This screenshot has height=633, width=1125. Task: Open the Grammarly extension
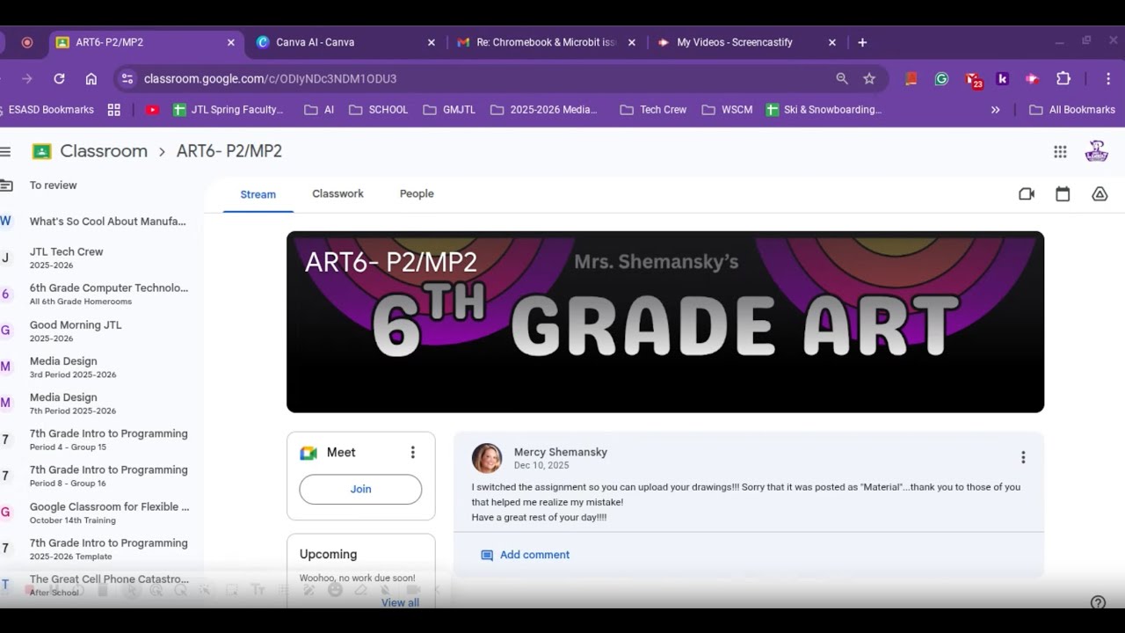point(941,78)
